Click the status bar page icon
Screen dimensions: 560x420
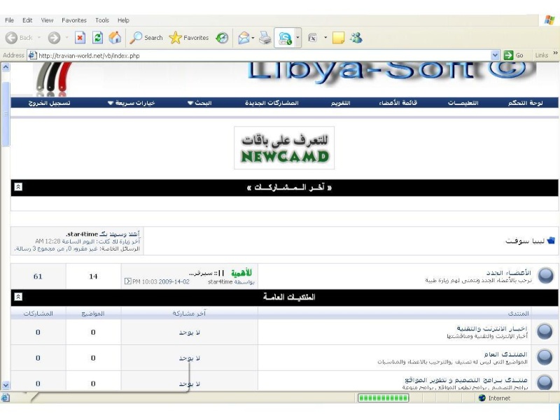(5, 398)
